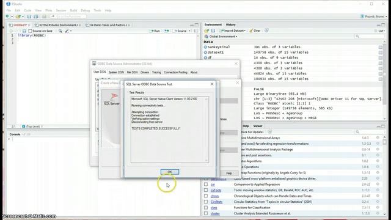Tick the checkbox for the chron package
The height and width of the screenshot is (220, 391).
(x=206, y=196)
